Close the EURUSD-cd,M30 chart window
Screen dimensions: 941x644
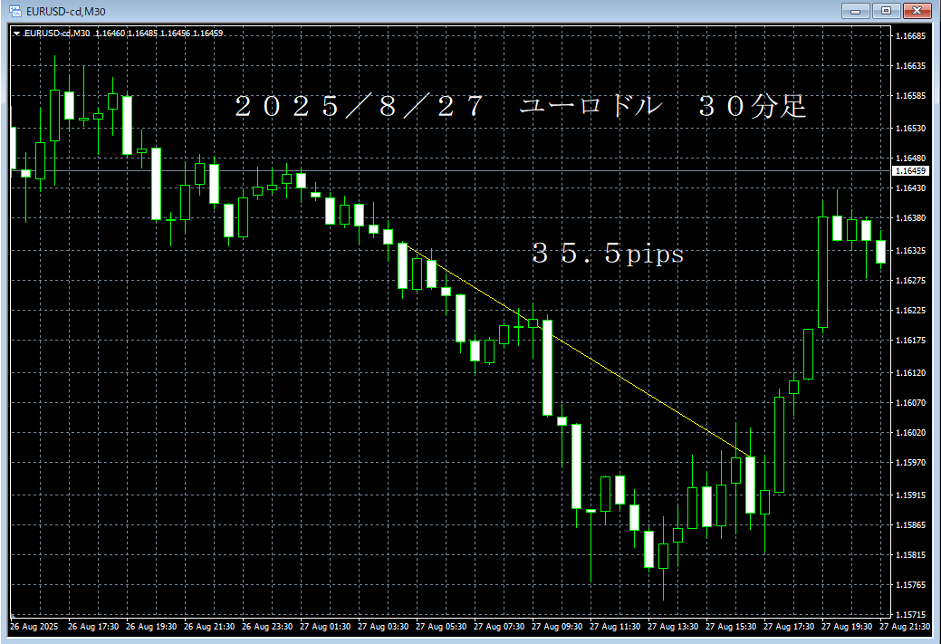(917, 11)
